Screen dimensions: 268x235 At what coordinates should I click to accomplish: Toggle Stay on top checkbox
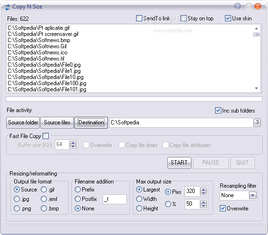point(183,18)
